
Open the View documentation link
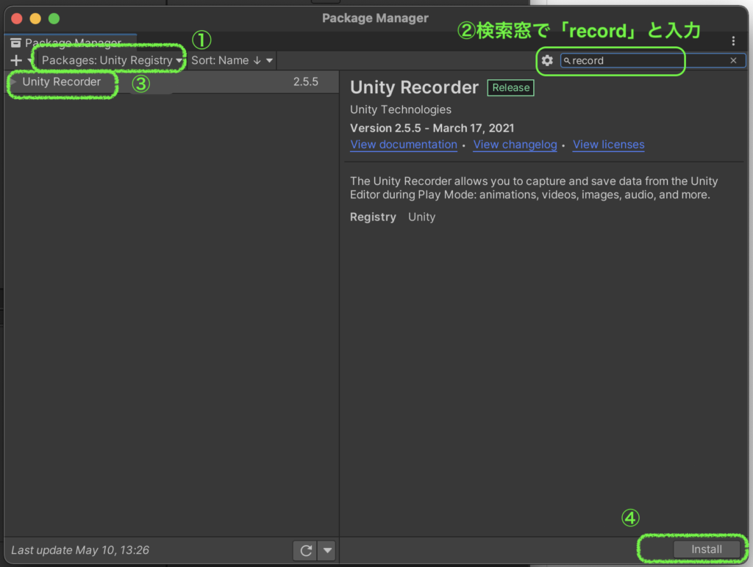[404, 145]
